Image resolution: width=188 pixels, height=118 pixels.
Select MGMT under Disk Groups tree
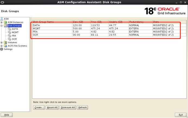pos(15,32)
